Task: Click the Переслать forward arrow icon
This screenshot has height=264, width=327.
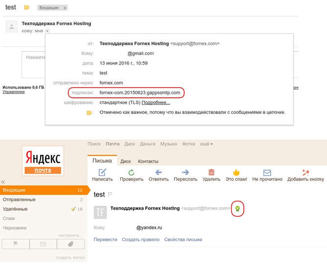Action: (x=185, y=172)
